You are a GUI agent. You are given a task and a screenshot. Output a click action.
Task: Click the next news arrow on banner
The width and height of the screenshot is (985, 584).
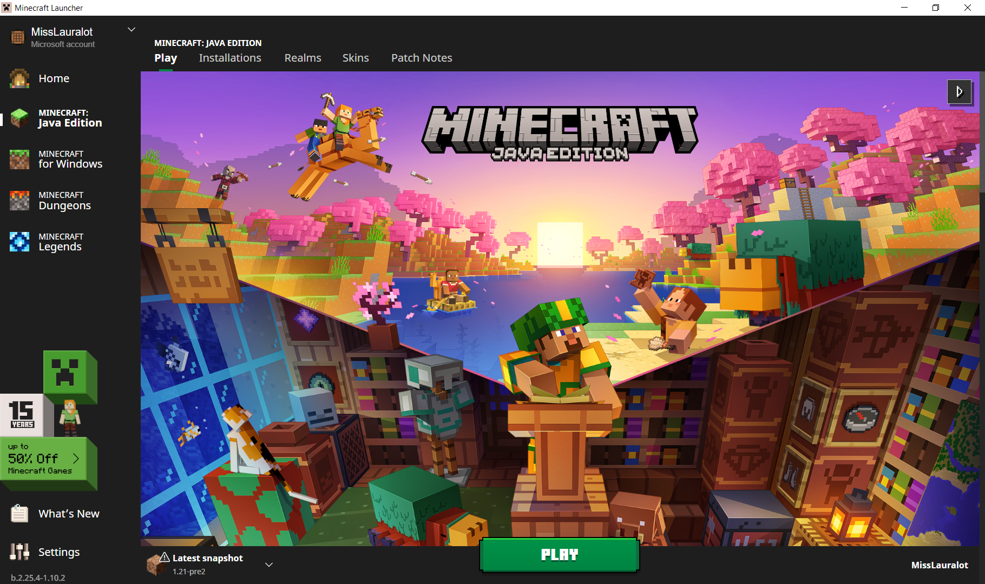pyautogui.click(x=960, y=91)
